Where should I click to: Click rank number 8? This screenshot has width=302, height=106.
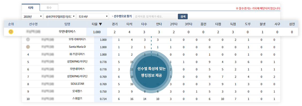(x=28, y=84)
